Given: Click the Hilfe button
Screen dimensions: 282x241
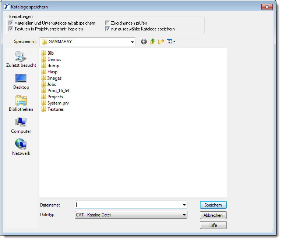Looking at the screenshot, I should coord(213,225).
